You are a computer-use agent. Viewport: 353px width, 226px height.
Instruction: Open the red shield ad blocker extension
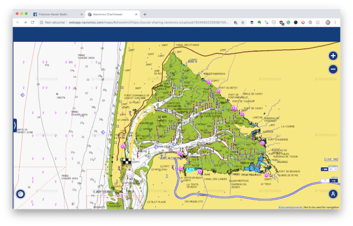281,23
